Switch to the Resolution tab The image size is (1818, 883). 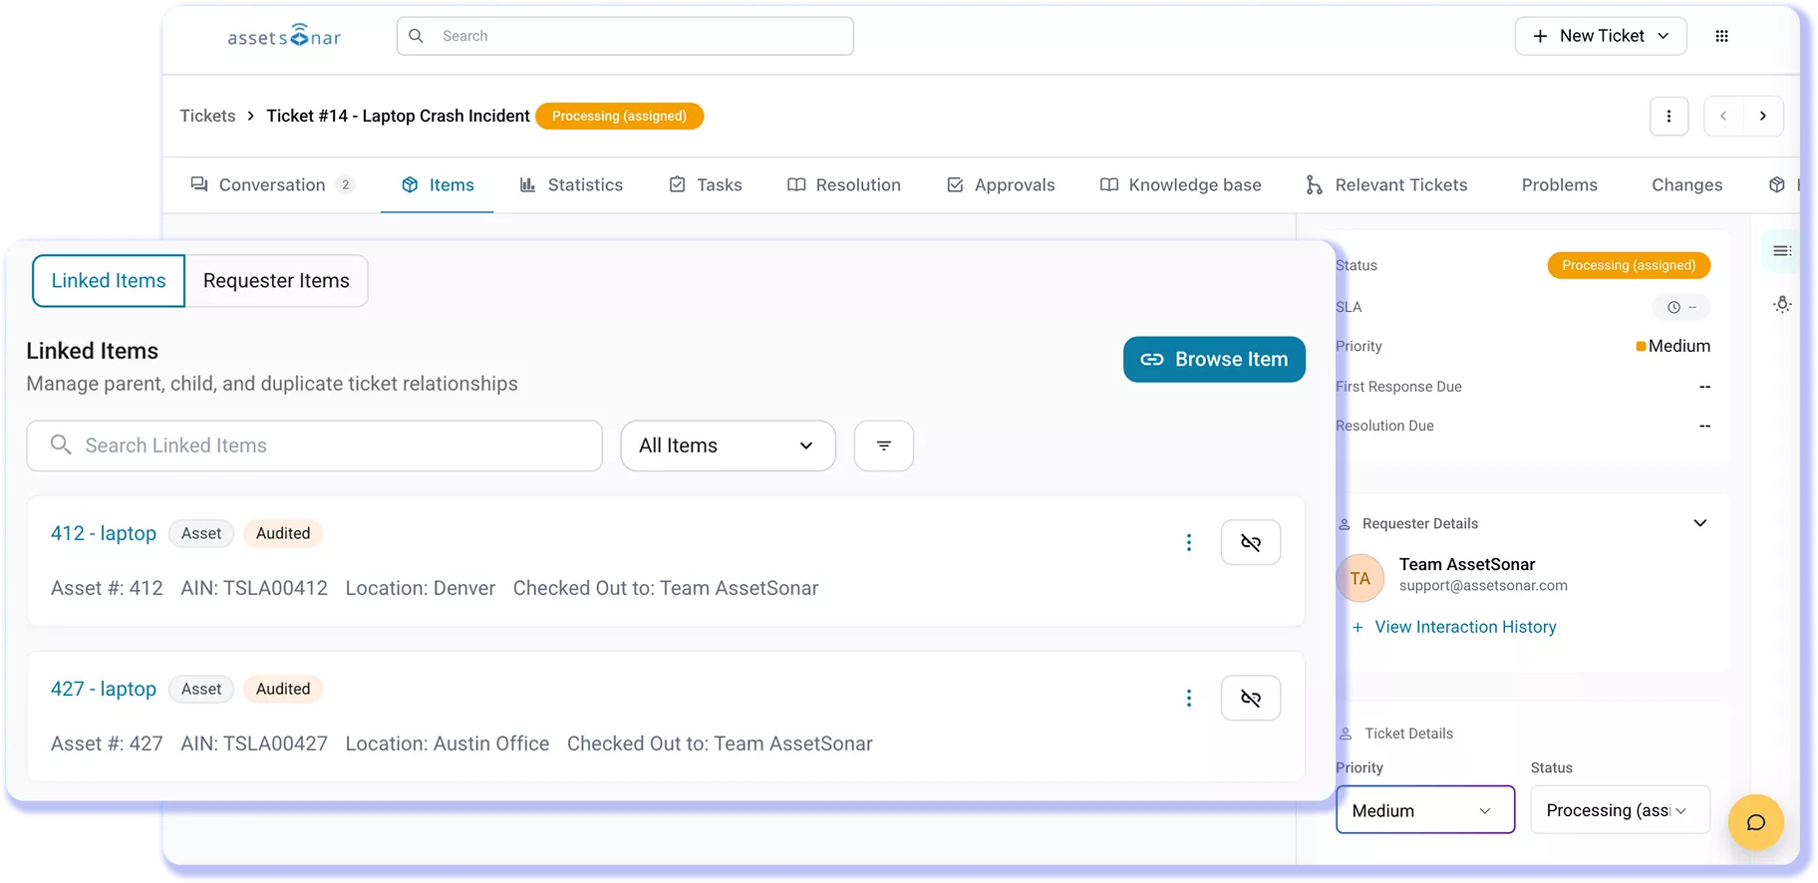844,184
